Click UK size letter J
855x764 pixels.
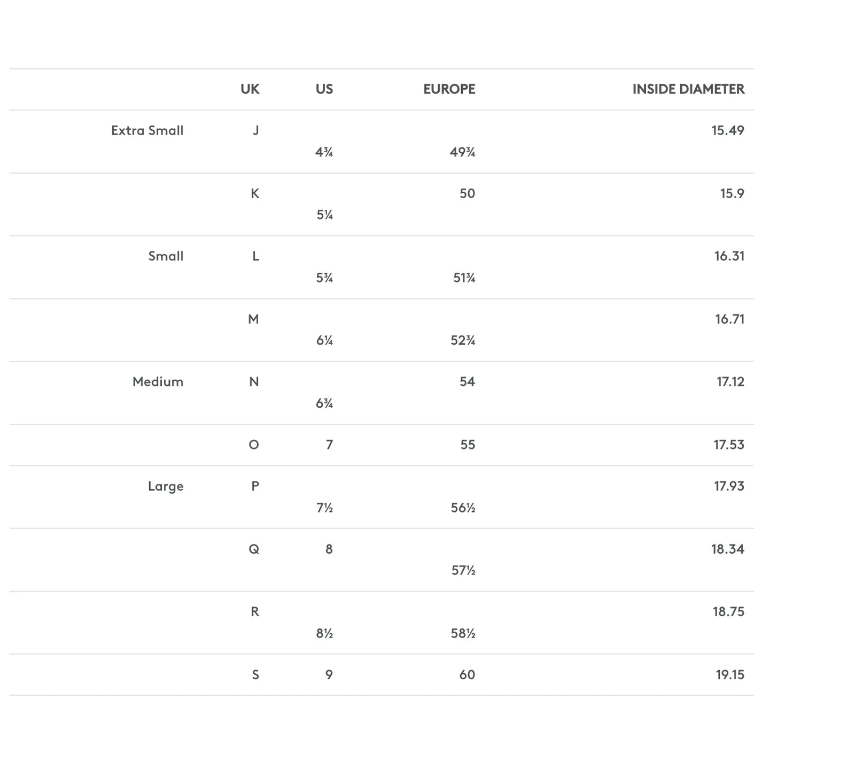(x=255, y=131)
